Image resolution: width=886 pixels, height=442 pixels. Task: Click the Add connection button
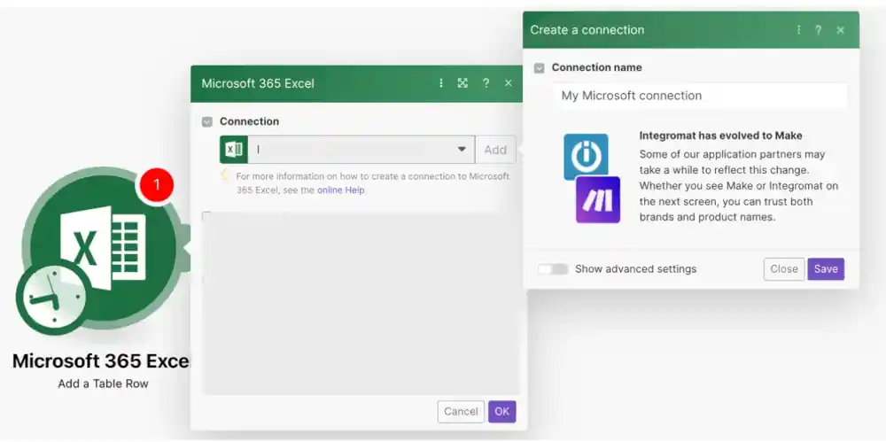click(x=495, y=150)
